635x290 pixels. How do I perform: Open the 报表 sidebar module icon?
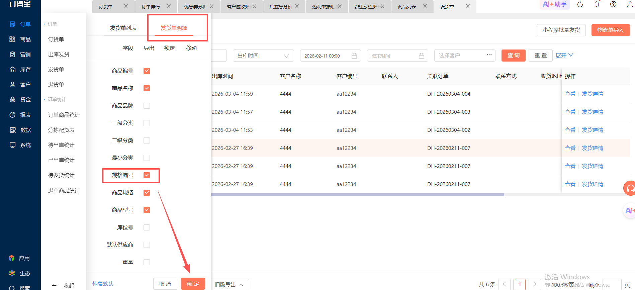[12, 115]
